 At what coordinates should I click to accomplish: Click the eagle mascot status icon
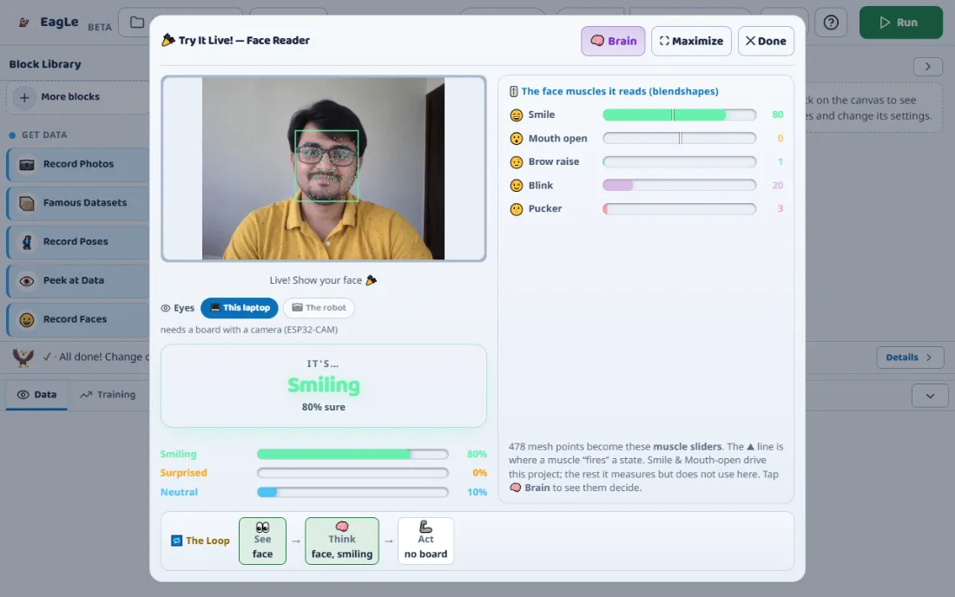click(x=23, y=357)
